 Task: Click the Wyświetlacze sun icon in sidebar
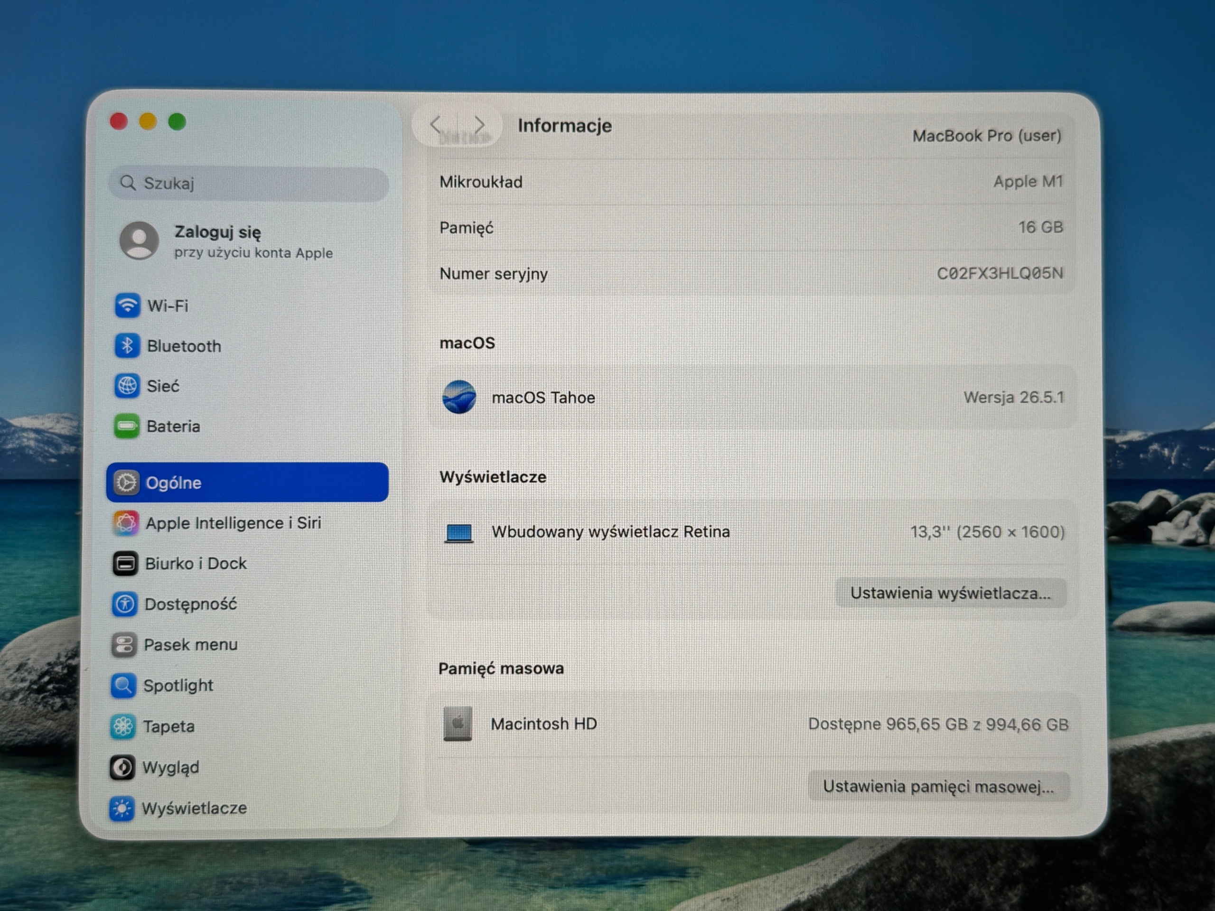click(x=122, y=809)
